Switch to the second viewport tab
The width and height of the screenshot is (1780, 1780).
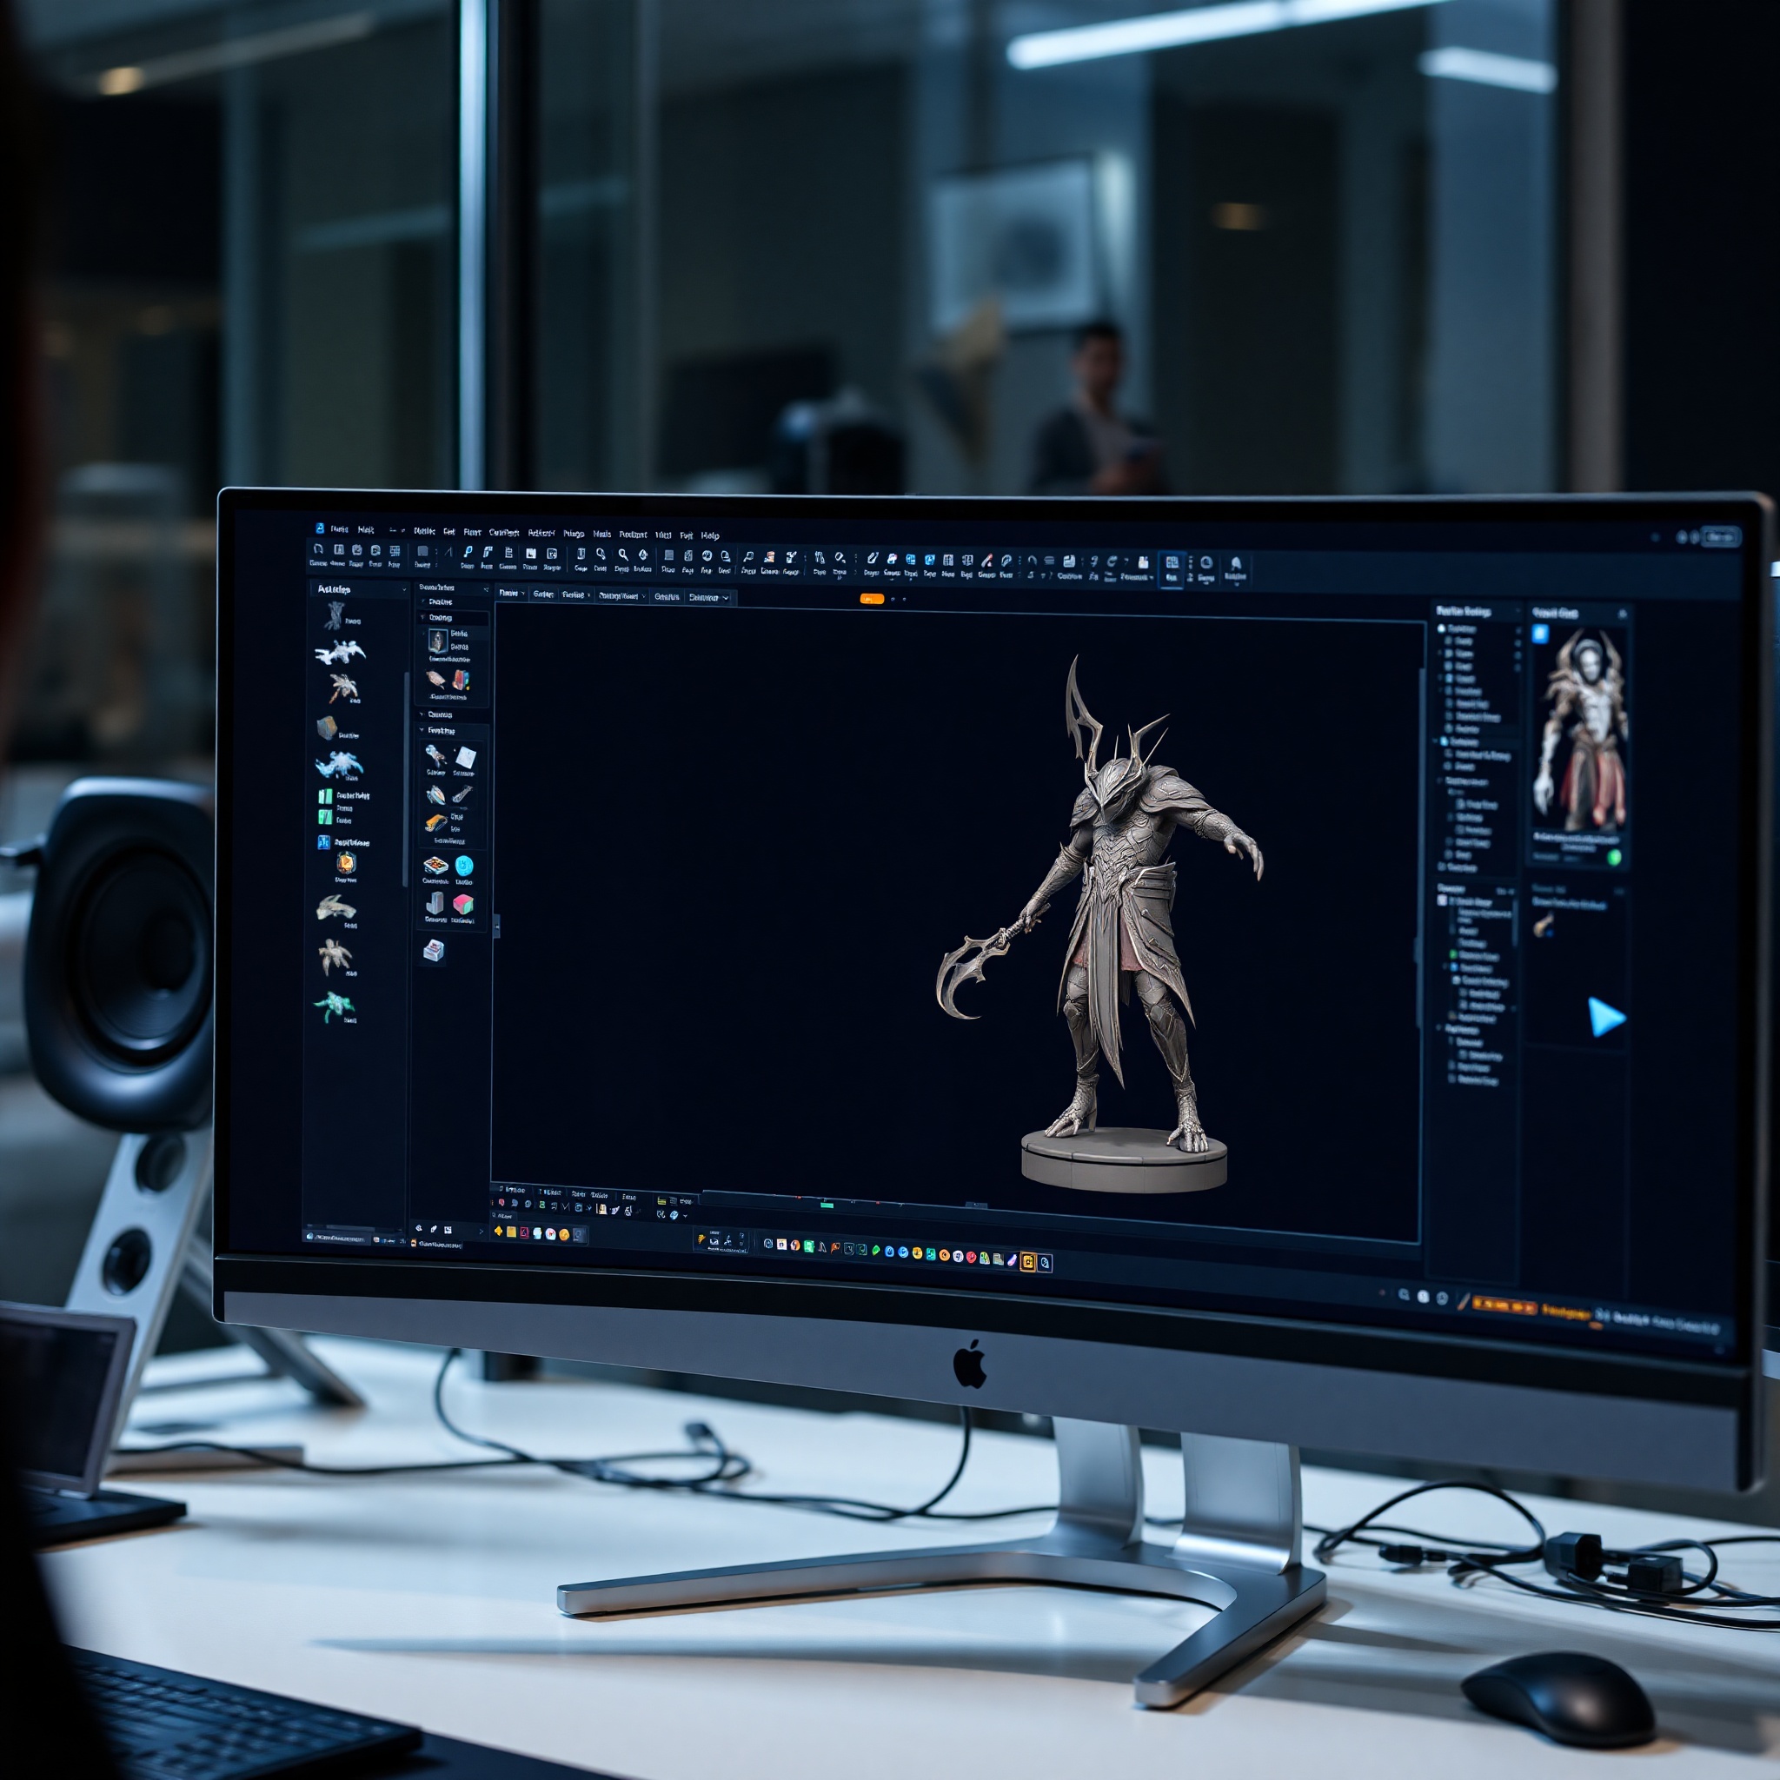tap(544, 597)
